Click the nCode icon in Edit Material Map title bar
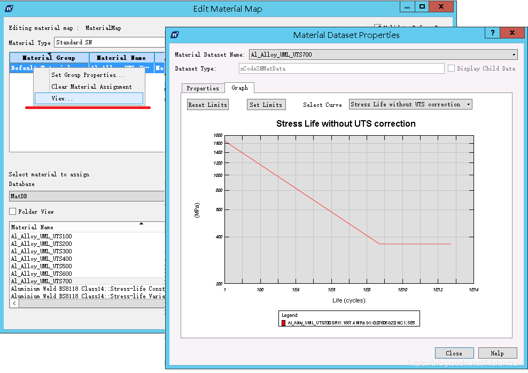The width and height of the screenshot is (528, 373). 9,9
